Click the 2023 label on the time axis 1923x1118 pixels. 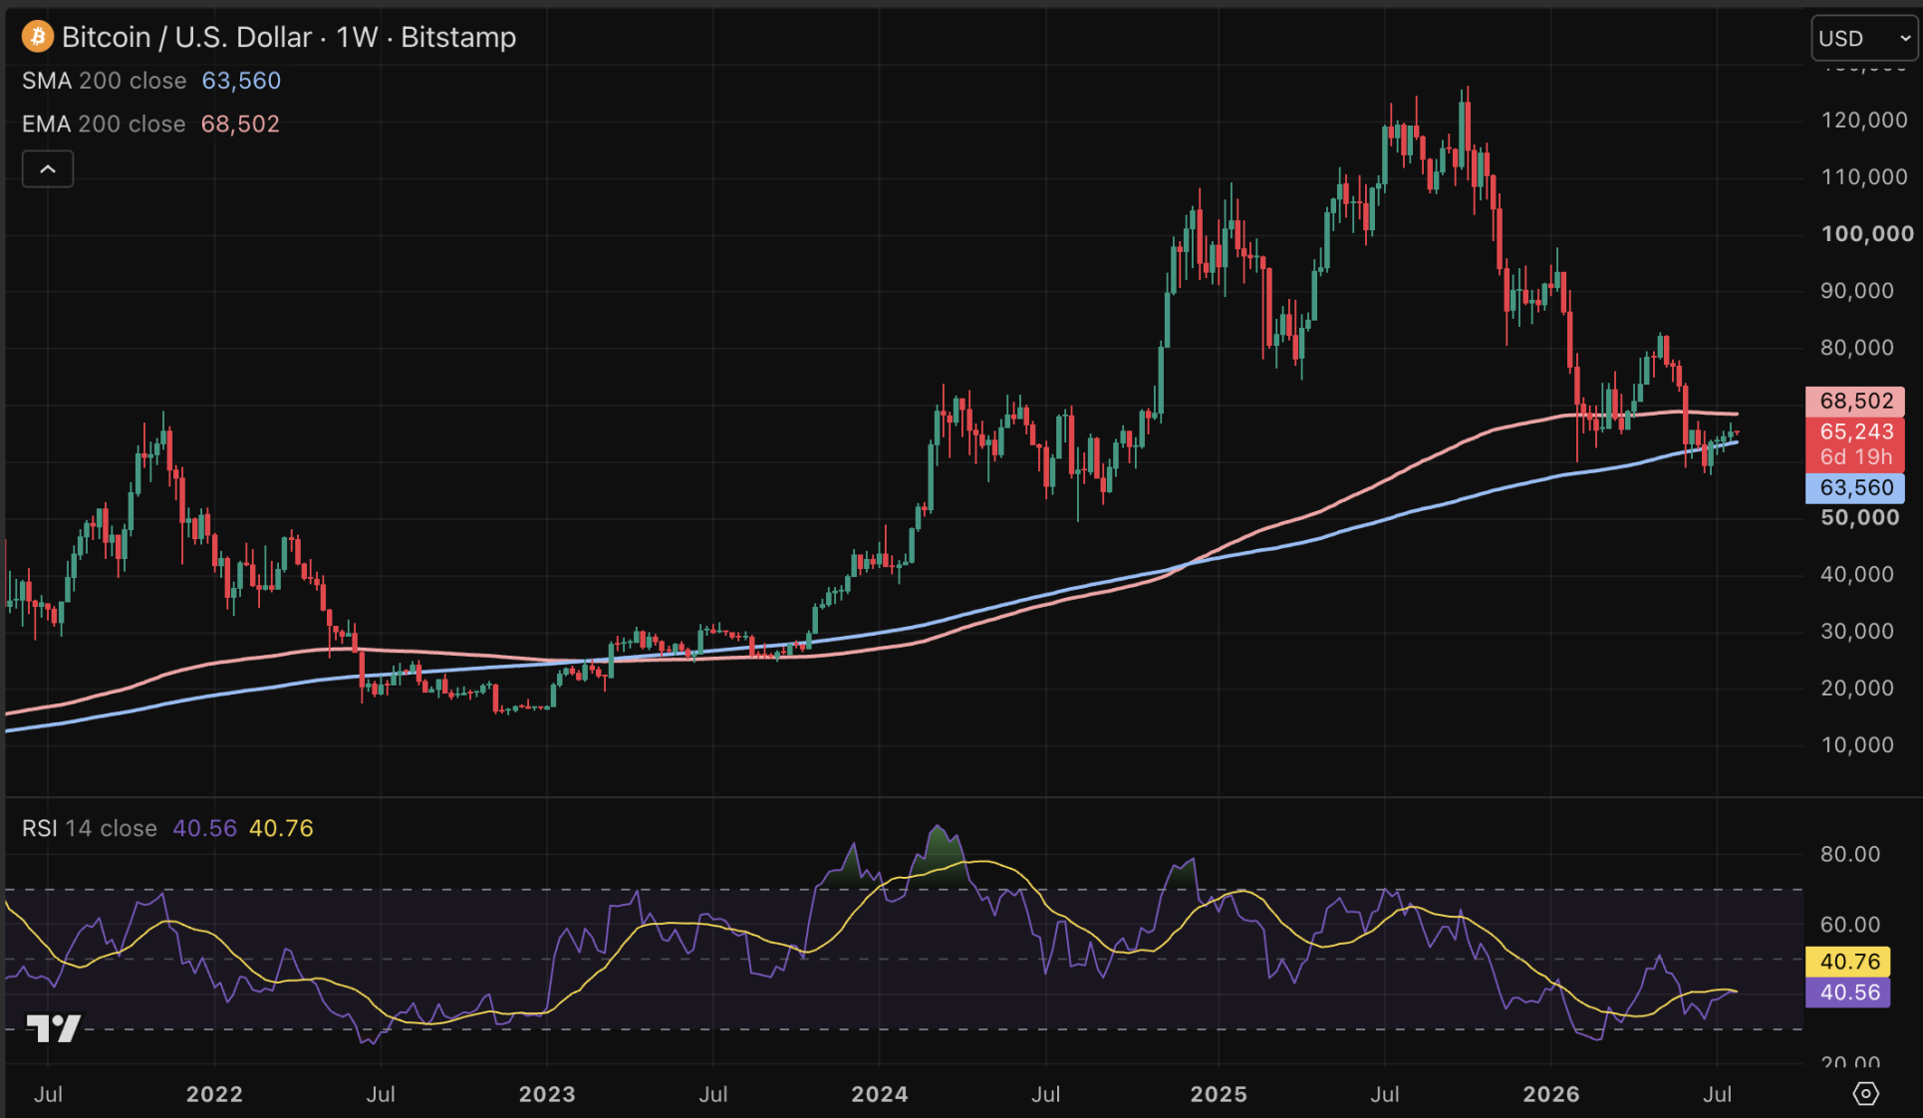[547, 1094]
